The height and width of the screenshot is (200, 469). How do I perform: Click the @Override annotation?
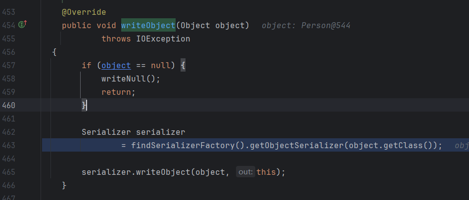point(84,12)
